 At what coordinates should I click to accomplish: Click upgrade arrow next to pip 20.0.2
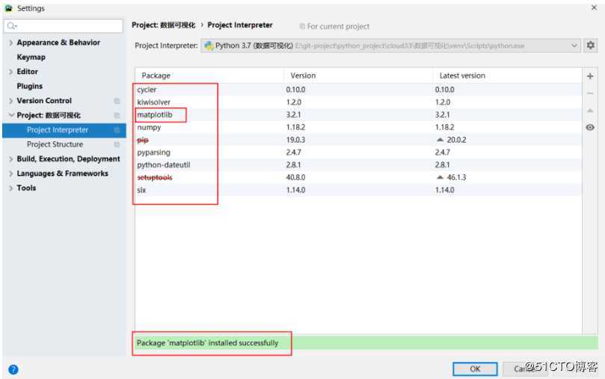point(440,140)
